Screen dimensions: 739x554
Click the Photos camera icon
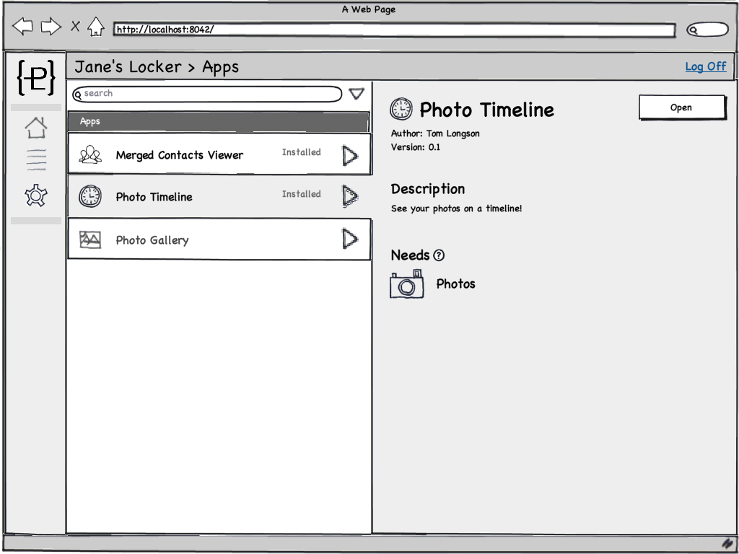407,284
